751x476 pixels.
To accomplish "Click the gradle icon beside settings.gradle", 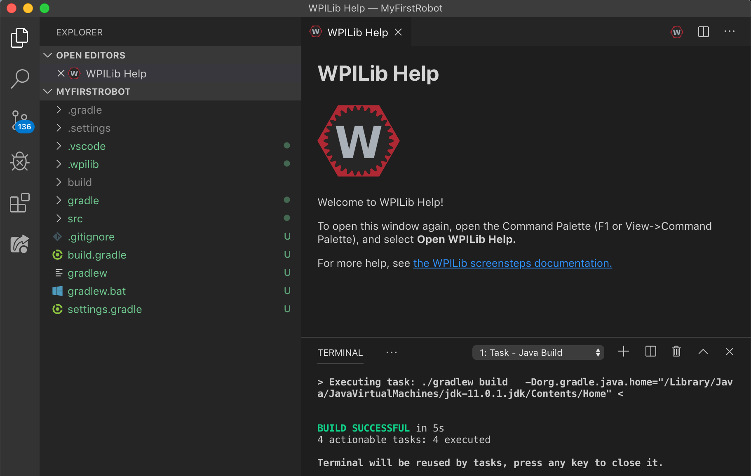I will [x=58, y=309].
